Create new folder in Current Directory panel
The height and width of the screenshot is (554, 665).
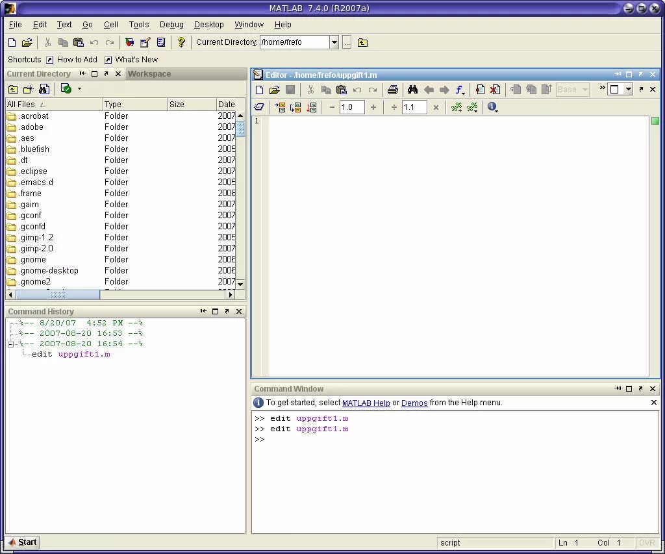point(29,89)
